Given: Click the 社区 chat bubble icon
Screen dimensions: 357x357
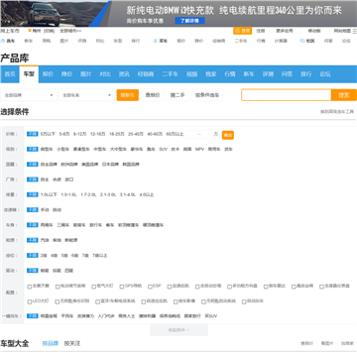Looking at the screenshot, I should (302, 41).
